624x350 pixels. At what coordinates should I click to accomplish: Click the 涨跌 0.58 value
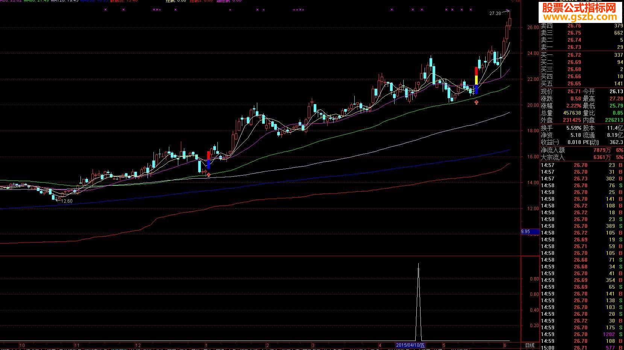coord(575,99)
